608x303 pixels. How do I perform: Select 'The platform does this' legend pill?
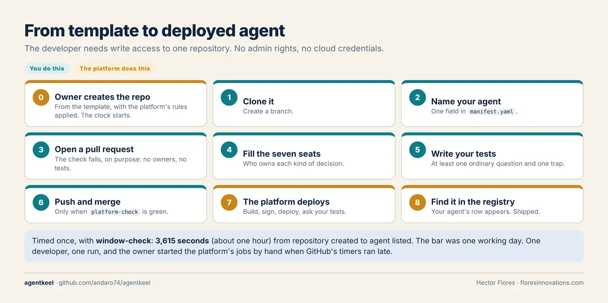click(x=115, y=68)
